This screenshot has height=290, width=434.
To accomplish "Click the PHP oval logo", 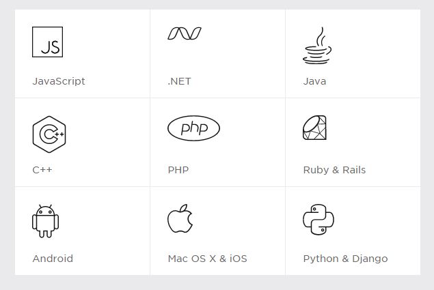I will 193,128.
